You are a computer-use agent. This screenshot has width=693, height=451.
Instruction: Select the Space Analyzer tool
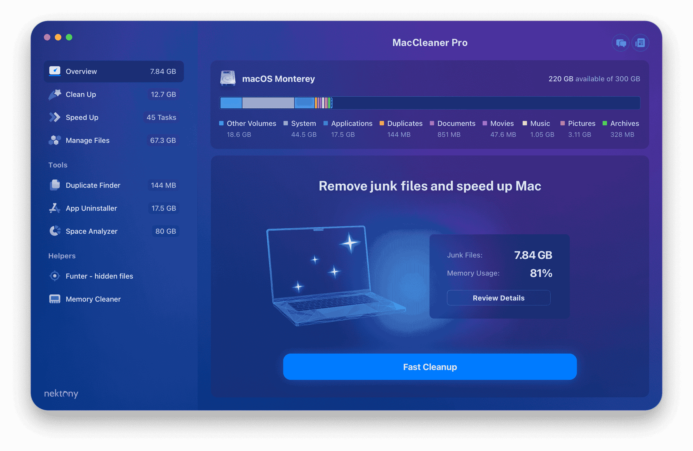(91, 231)
